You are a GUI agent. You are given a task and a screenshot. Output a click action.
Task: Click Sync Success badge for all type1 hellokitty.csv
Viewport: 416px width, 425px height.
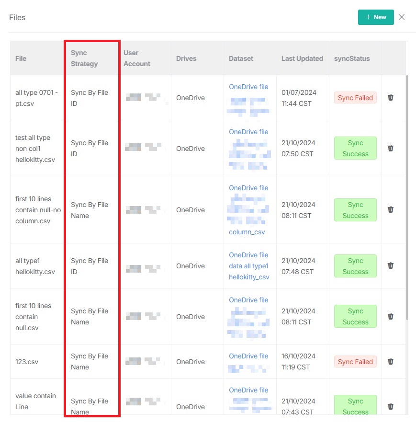[x=355, y=266]
